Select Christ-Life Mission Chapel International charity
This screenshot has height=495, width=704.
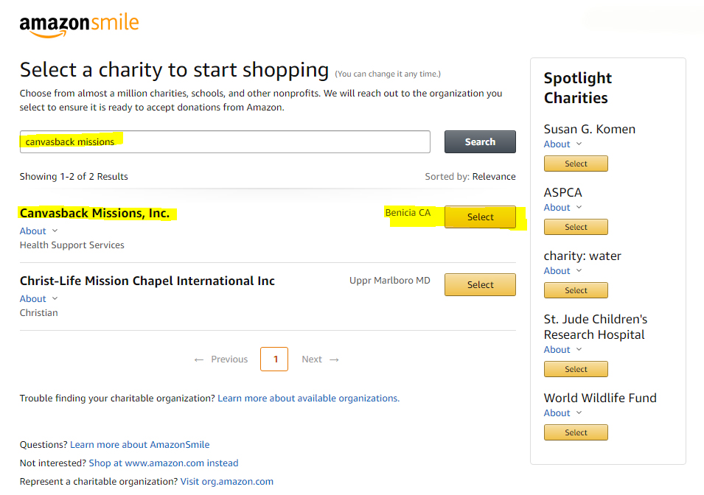click(480, 285)
